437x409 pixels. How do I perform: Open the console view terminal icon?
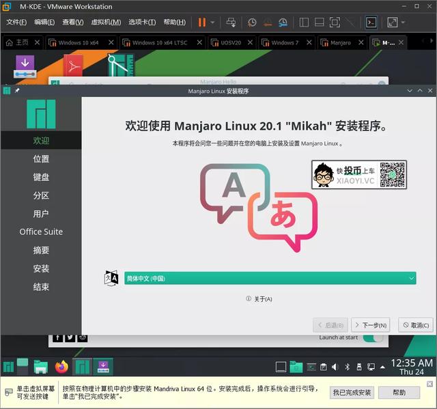[x=371, y=23]
